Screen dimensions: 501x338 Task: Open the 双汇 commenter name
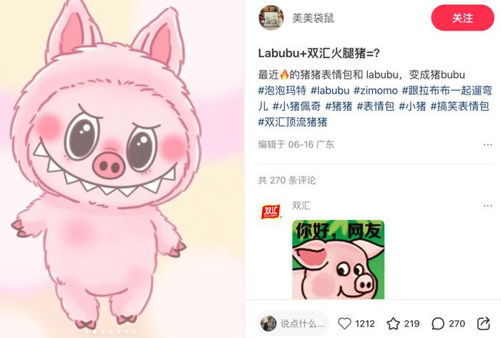point(301,206)
